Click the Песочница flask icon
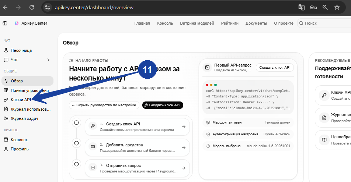The height and width of the screenshot is (182, 351). click(x=6, y=50)
